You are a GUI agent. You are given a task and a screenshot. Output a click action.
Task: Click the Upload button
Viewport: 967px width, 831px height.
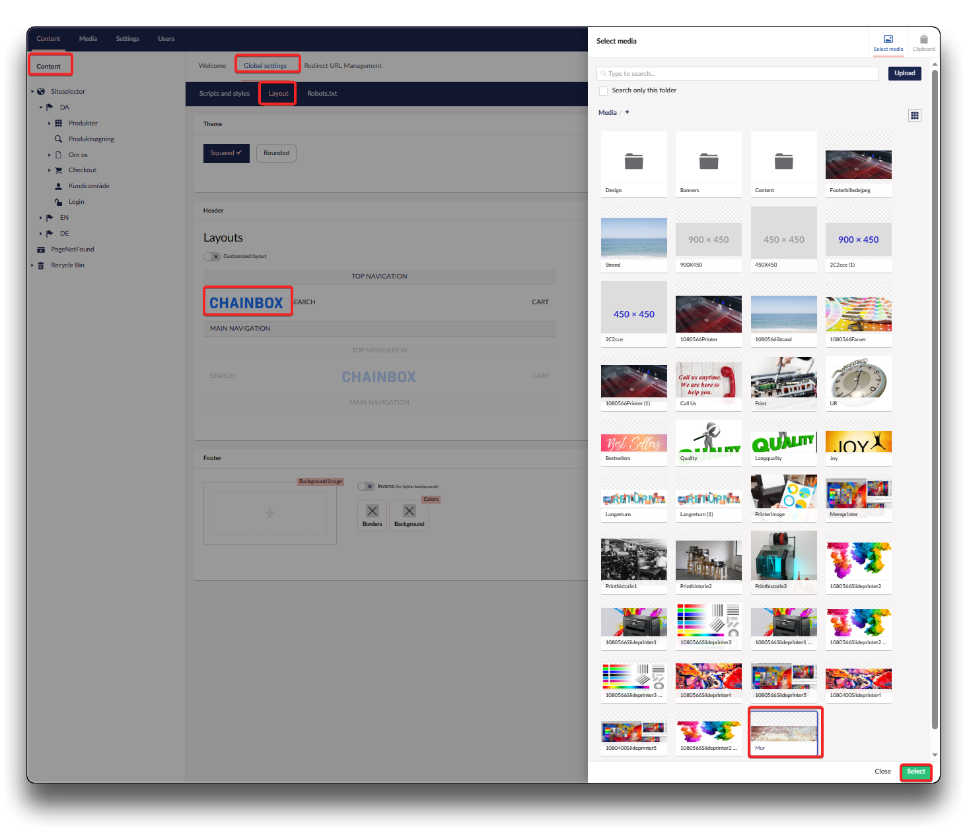pyautogui.click(x=904, y=73)
